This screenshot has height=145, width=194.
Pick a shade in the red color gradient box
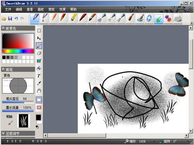18,41
